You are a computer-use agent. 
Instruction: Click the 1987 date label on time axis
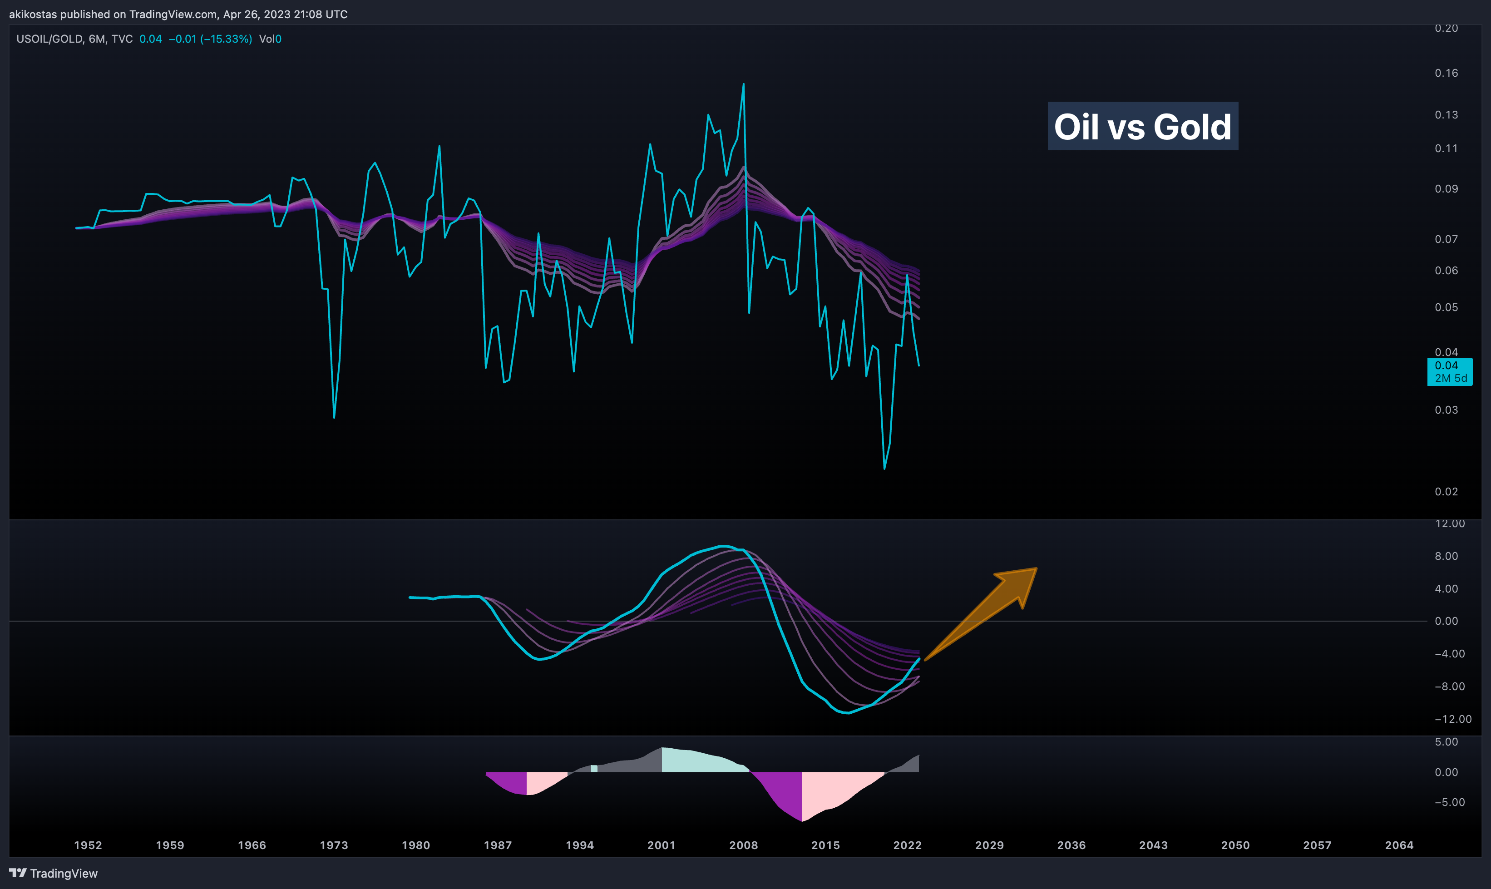coord(498,845)
